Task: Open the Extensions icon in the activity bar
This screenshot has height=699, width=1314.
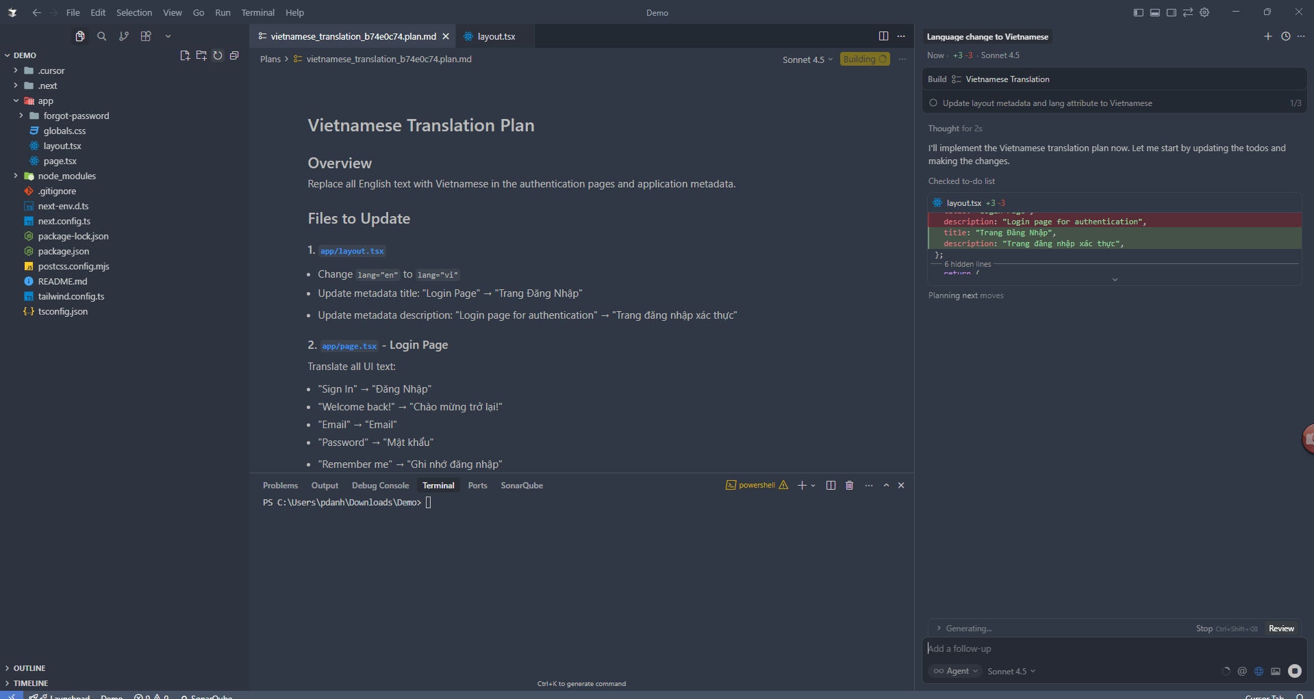Action: (146, 36)
